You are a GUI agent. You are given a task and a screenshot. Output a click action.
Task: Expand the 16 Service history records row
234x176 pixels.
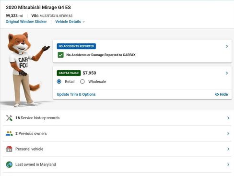tap(117, 118)
